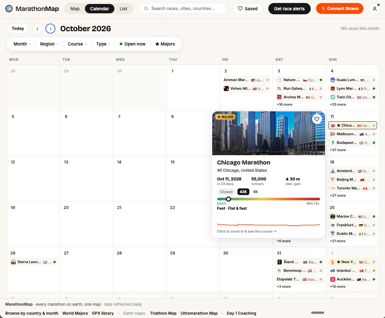Go to next month arrow
This screenshot has width=385, height=318.
pos(50,29)
